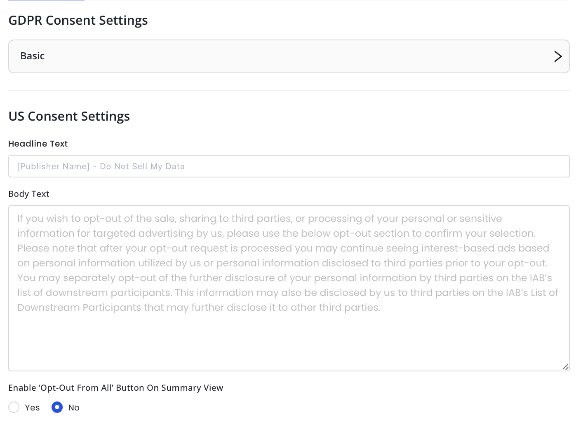The width and height of the screenshot is (583, 429).
Task: Click the 'No' option label
Action: click(x=74, y=408)
